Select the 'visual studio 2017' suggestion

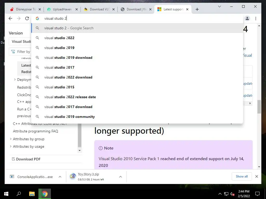click(137, 67)
